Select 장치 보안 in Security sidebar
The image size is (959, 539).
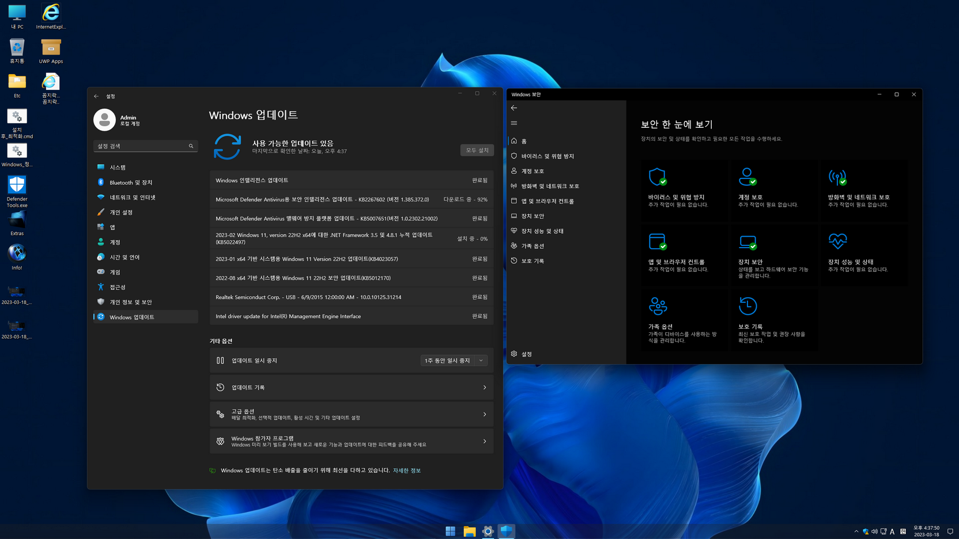pos(567,216)
